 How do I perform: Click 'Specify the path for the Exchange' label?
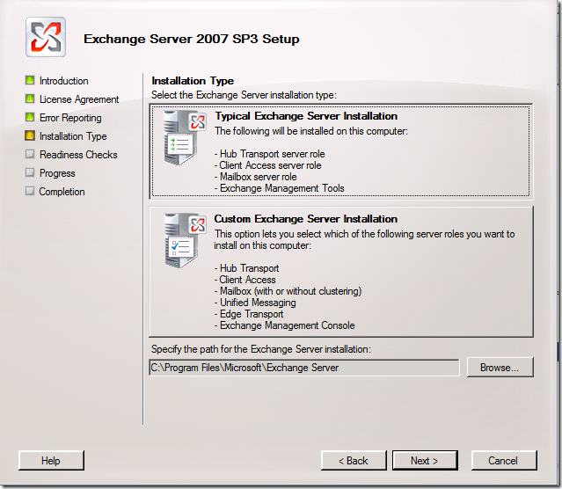click(x=261, y=349)
